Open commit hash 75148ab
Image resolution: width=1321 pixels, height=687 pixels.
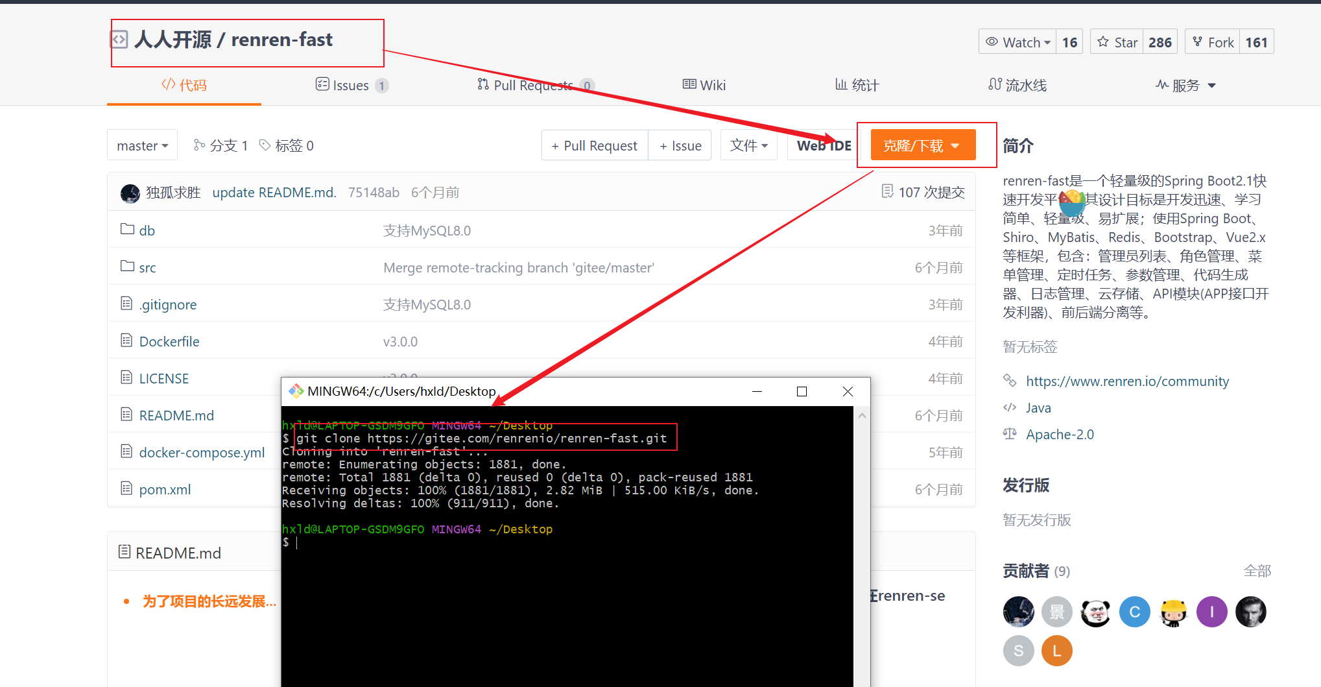pos(374,193)
